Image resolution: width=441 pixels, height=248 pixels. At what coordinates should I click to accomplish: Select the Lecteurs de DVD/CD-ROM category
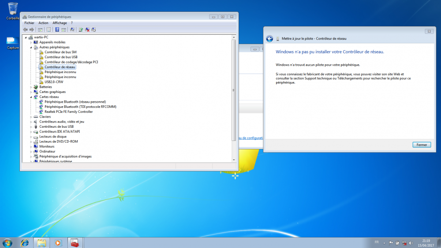pyautogui.click(x=59, y=141)
